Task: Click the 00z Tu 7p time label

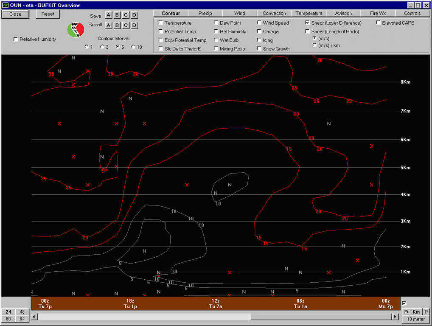Action: [45, 304]
